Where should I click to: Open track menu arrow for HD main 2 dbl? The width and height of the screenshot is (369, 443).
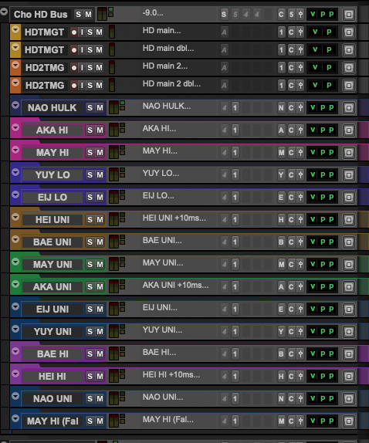click(15, 83)
